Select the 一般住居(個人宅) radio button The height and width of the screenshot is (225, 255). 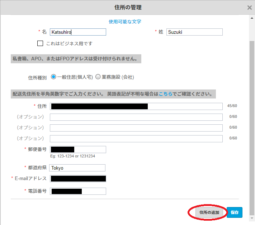pyautogui.click(x=54, y=77)
